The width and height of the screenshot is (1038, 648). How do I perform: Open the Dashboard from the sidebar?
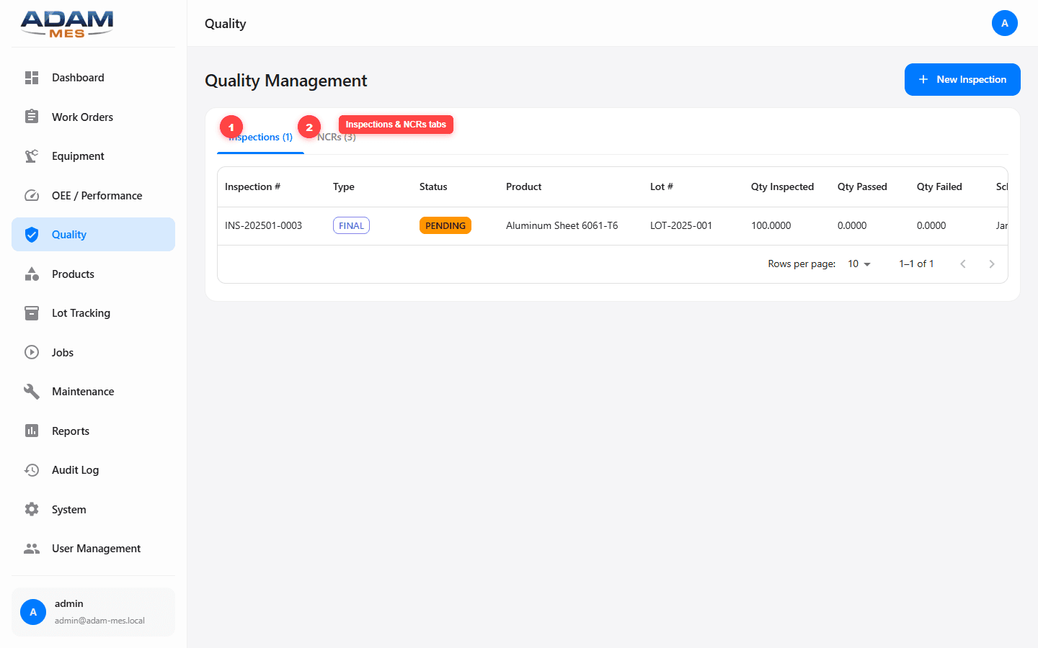[78, 77]
